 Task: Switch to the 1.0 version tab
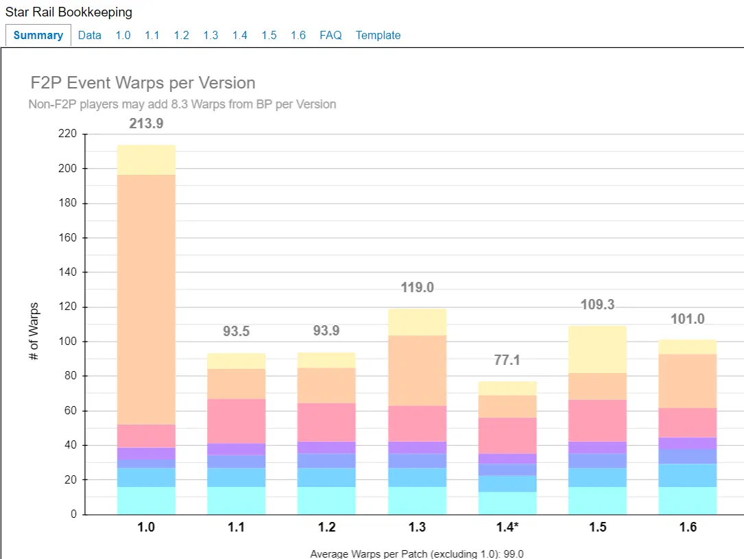coord(123,35)
